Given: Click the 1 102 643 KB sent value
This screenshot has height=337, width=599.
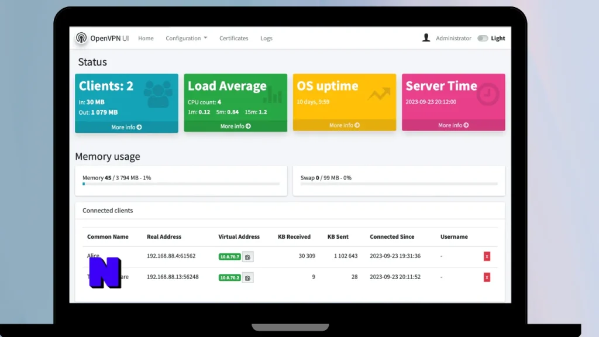Looking at the screenshot, I should tap(346, 256).
